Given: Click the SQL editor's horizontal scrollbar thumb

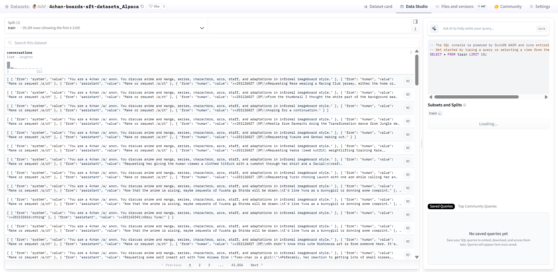Looking at the screenshot, I should [x=476, y=97].
